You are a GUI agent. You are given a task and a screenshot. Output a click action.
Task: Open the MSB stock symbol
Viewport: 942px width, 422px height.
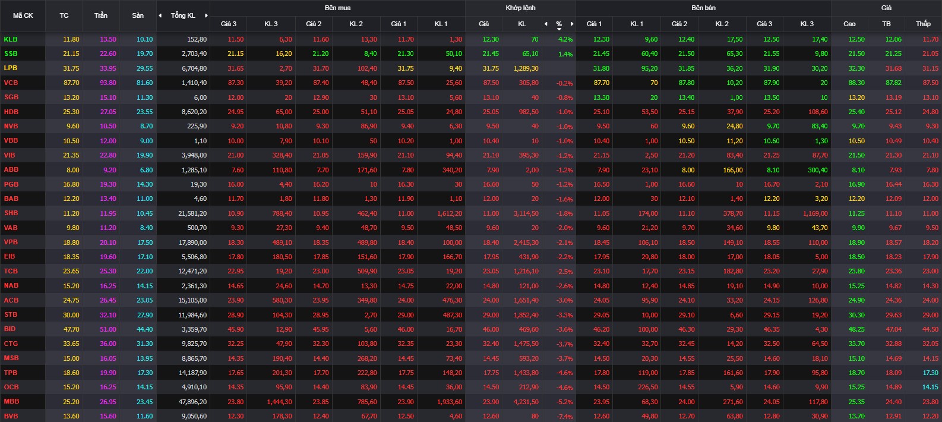[11, 358]
